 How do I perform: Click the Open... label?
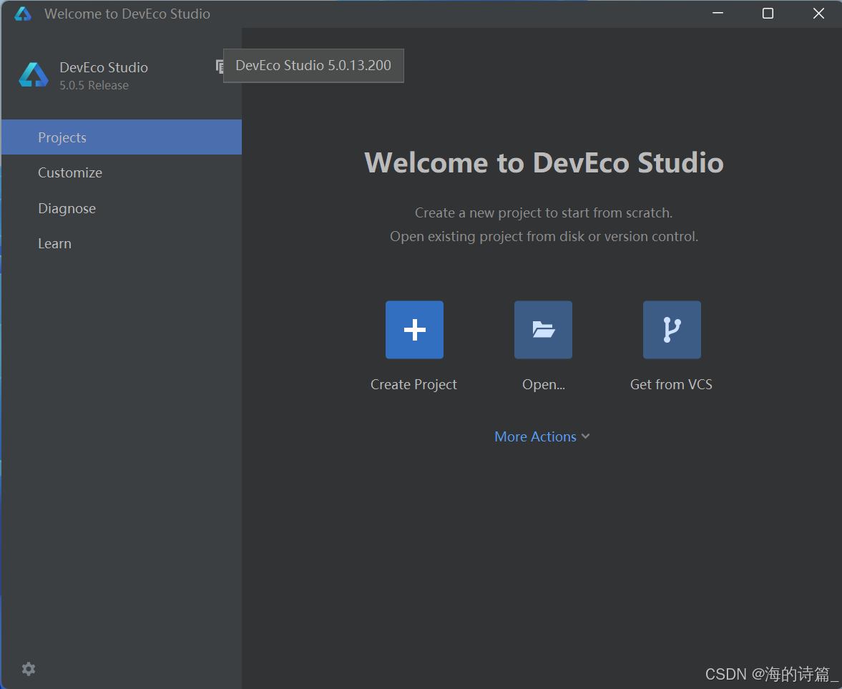tap(544, 384)
